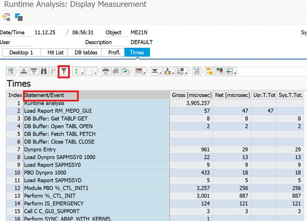307x221 pixels.
Task: Switch to the Desktop 1 tab
Action: (x=21, y=53)
